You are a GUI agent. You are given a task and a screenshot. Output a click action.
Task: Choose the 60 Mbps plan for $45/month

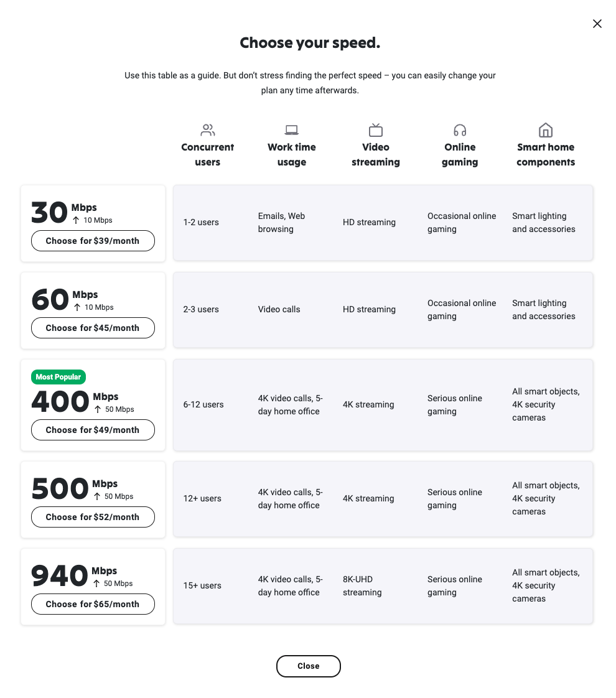(93, 328)
